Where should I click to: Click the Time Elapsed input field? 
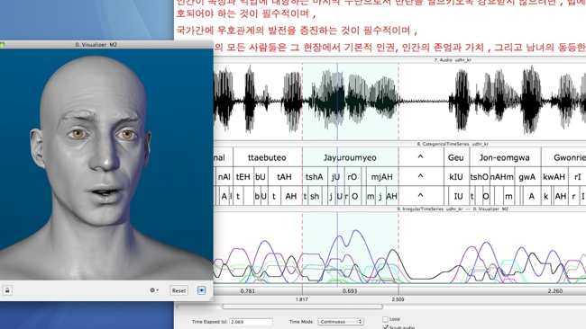(x=251, y=322)
